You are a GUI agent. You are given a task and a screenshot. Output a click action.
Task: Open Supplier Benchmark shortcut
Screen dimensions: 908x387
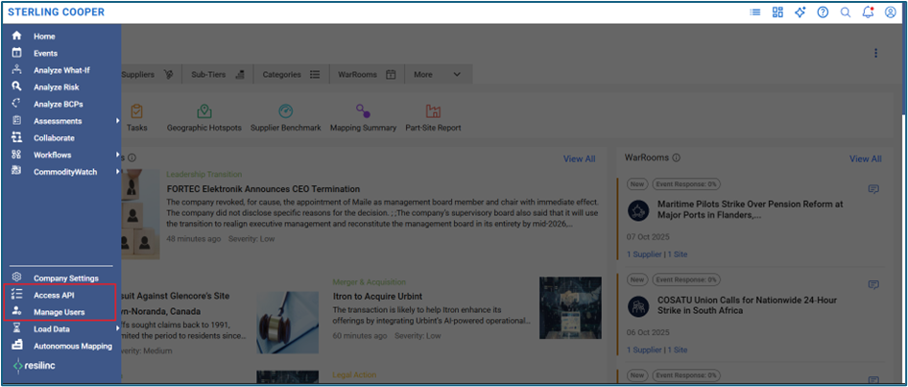[285, 117]
